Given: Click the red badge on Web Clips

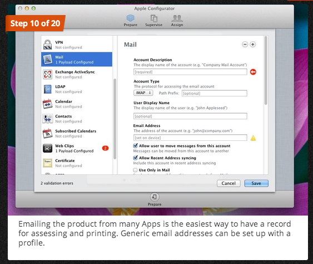Looking at the screenshot, I should 106,148.
